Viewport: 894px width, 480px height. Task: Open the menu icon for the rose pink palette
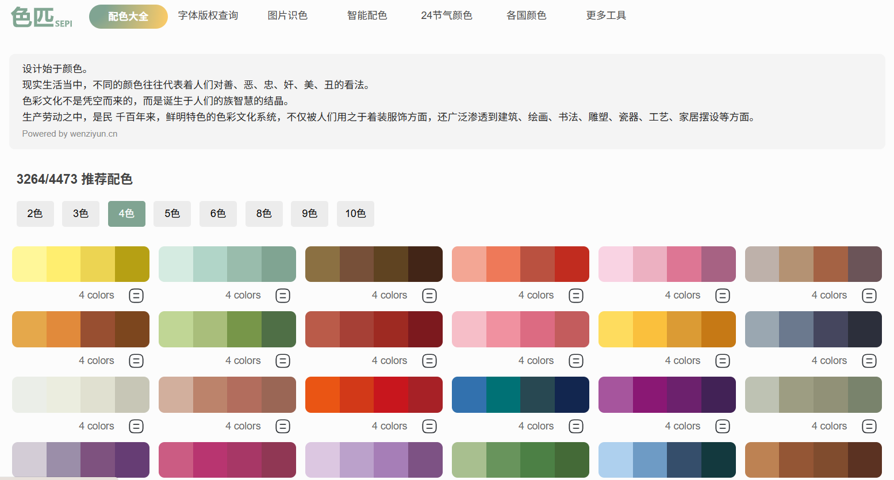(576, 361)
